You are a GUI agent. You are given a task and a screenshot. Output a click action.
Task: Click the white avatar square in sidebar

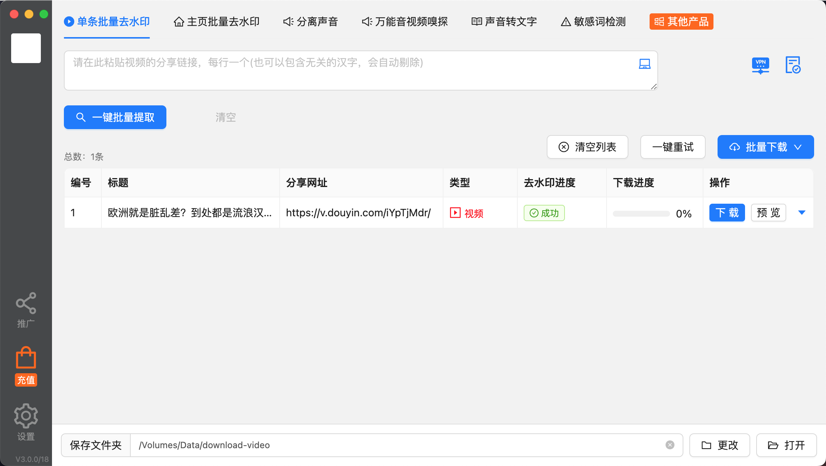[26, 48]
